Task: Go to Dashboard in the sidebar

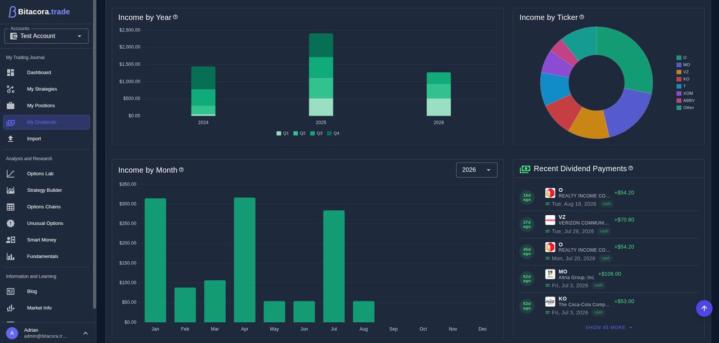Action: (47, 72)
